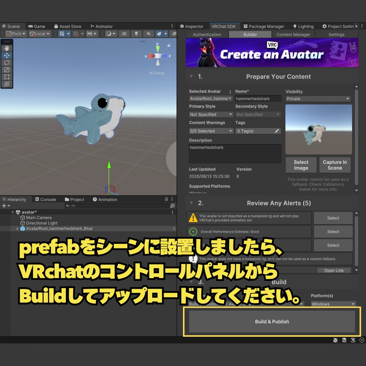The width and height of the screenshot is (366, 366).
Task: Click the ruler snapping icon
Action: (90, 34)
